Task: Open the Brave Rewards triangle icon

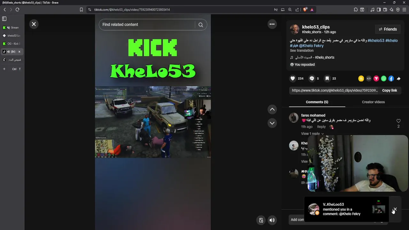Action: (312, 10)
